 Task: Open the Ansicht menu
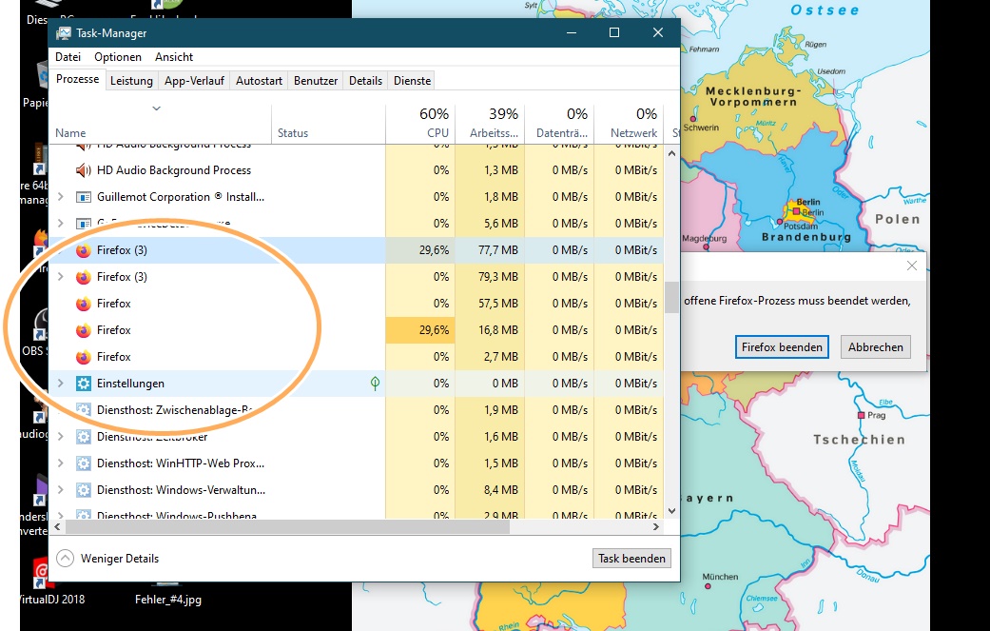pos(174,57)
